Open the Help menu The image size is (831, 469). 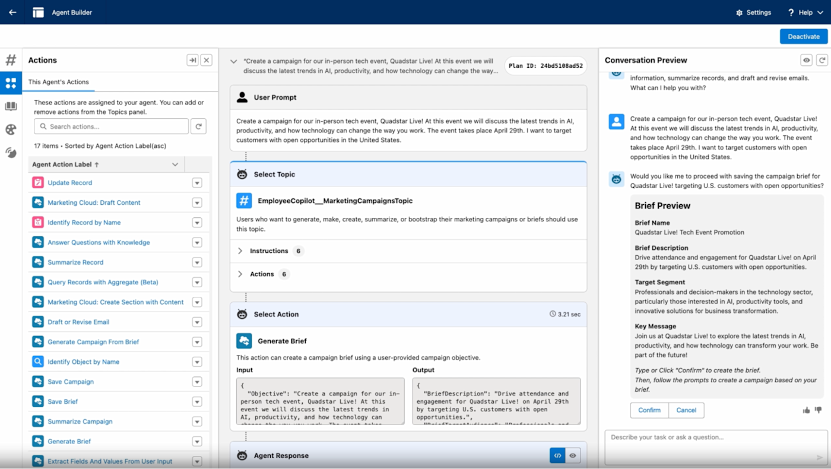805,12
